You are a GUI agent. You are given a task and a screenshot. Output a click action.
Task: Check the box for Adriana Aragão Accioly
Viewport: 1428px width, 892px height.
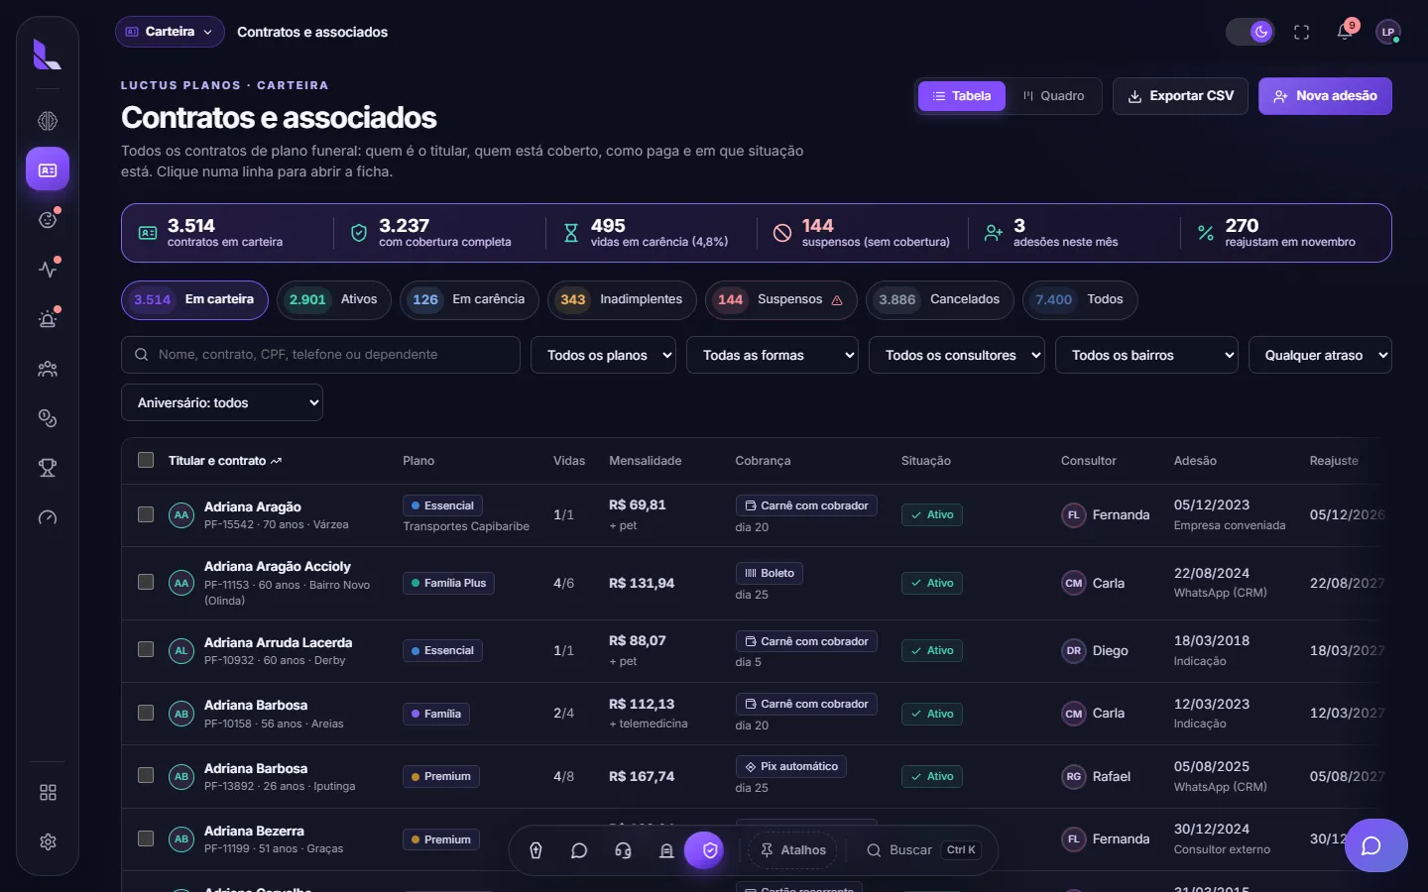146,582
